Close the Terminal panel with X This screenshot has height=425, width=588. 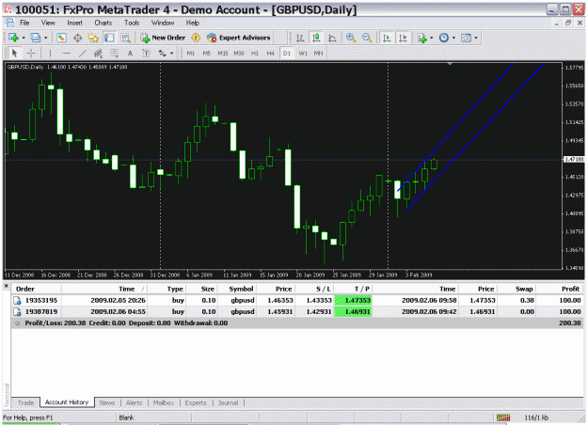tap(7, 286)
